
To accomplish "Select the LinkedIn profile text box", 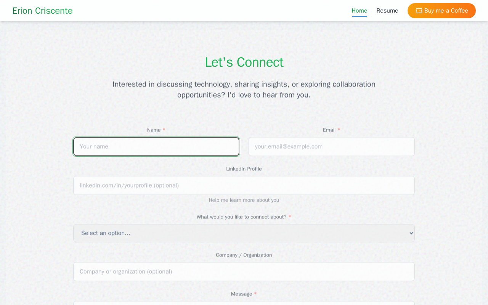I will click(244, 185).
